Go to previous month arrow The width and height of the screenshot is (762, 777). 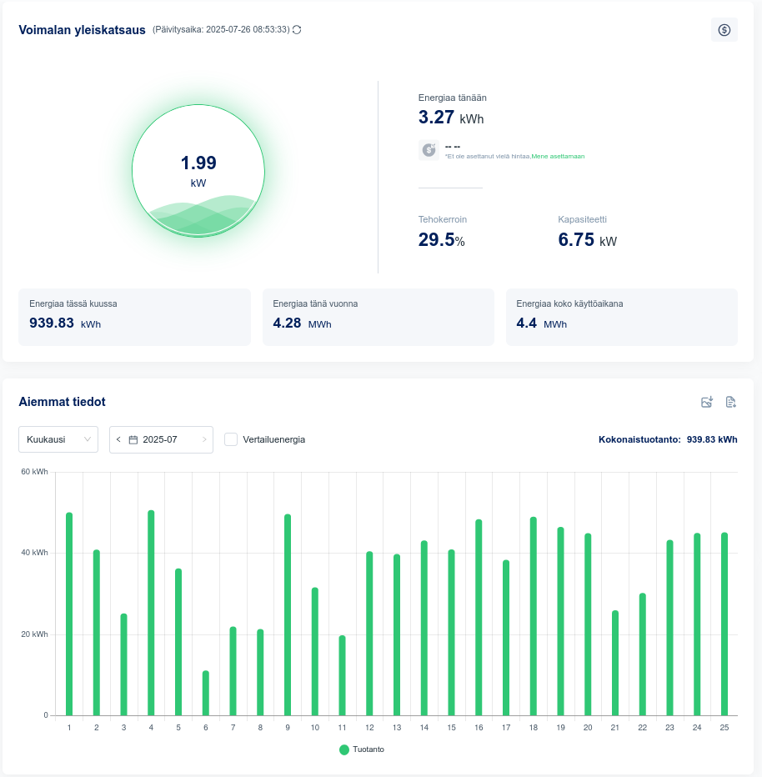click(118, 439)
